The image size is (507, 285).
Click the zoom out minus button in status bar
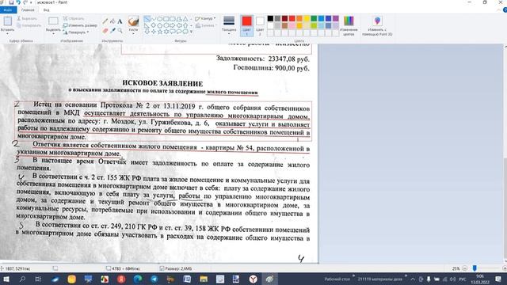coord(465,268)
